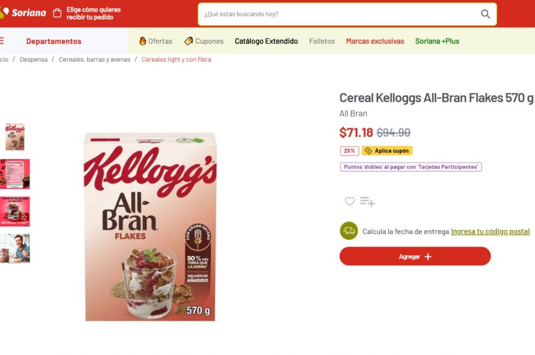535x355 pixels.
Task: Click the Ofertas flame icon
Action: point(142,41)
